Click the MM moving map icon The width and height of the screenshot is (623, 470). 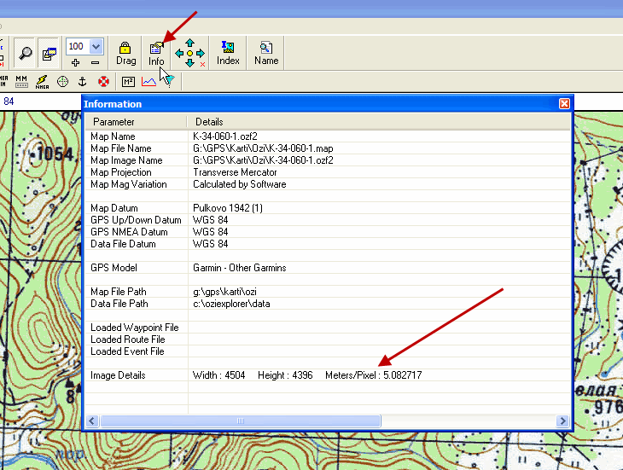pos(22,82)
